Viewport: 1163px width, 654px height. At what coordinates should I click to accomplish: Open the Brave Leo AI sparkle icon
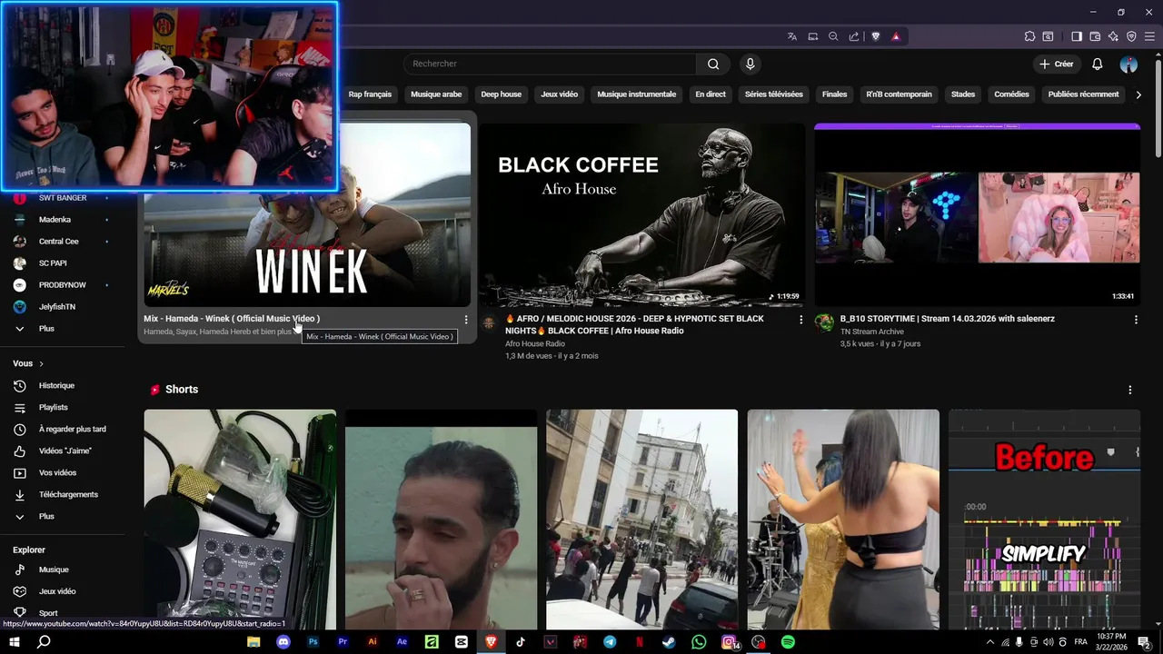(1113, 36)
